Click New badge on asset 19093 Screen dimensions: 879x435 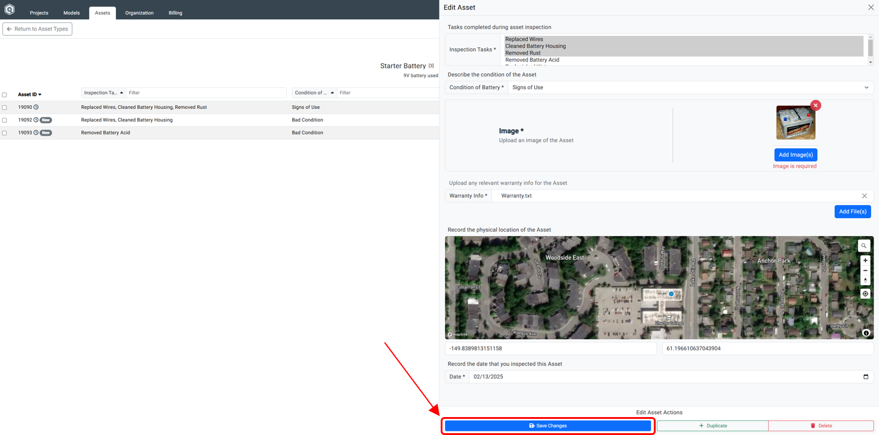(x=46, y=133)
